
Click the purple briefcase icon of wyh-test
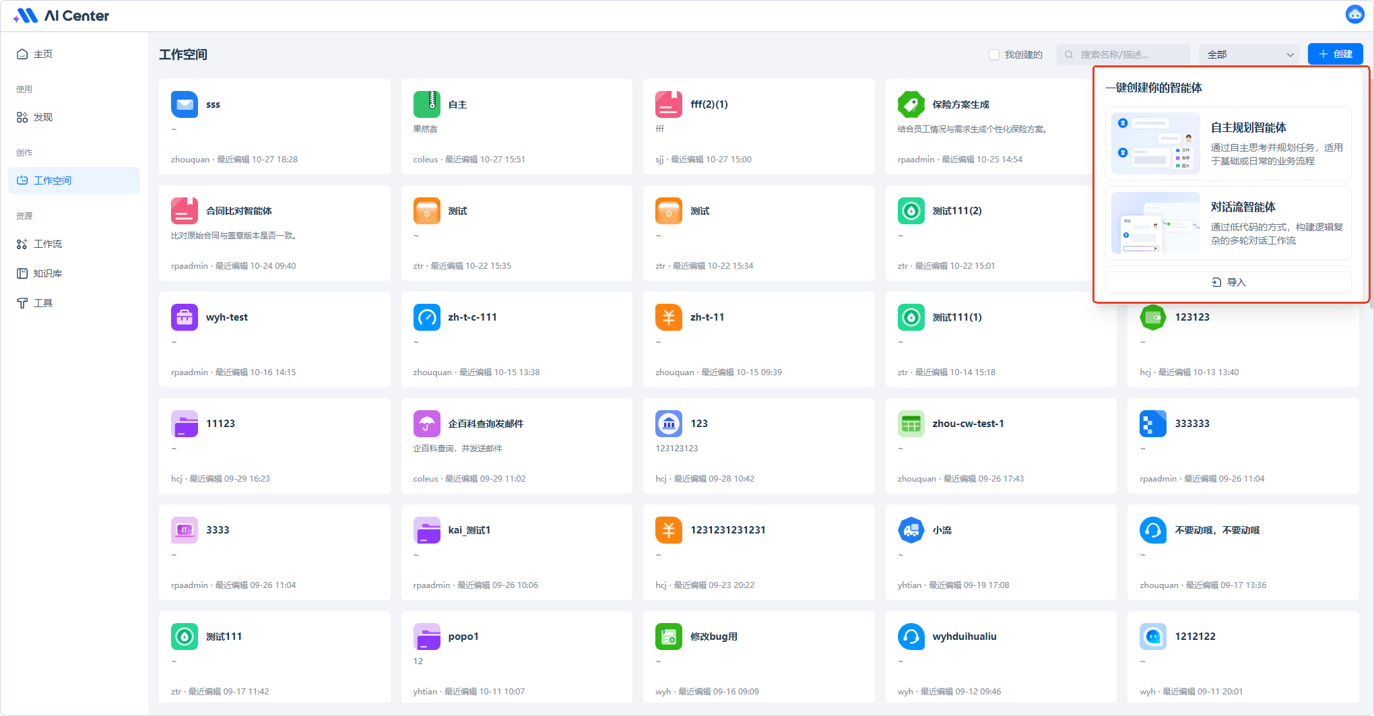point(184,317)
